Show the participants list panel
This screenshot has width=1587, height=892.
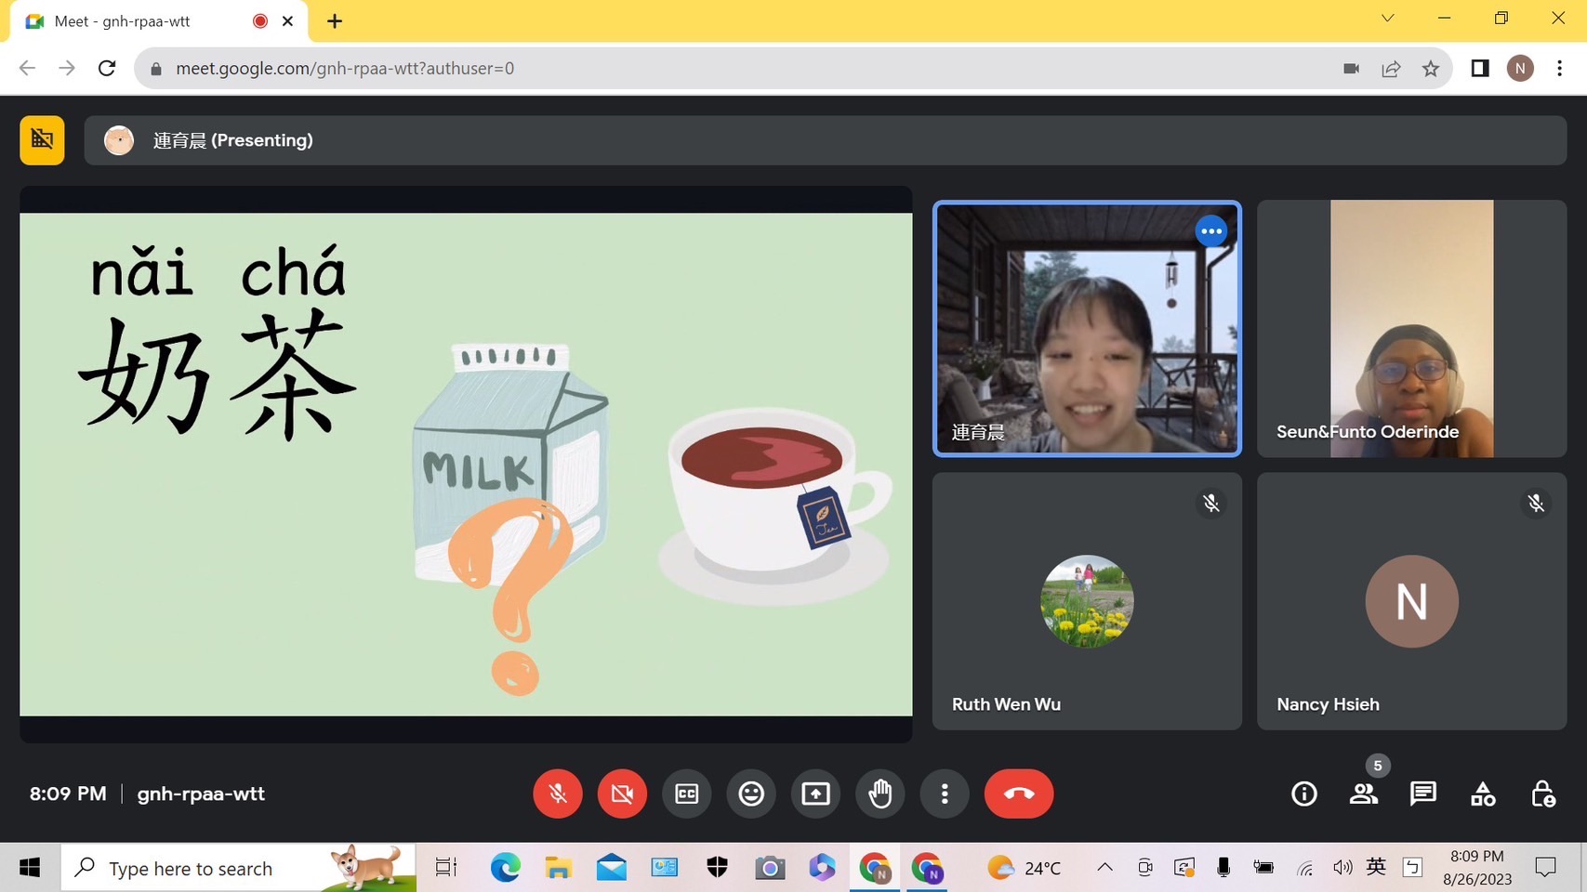click(x=1364, y=794)
